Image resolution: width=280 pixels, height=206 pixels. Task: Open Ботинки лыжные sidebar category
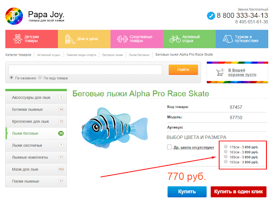36,109
